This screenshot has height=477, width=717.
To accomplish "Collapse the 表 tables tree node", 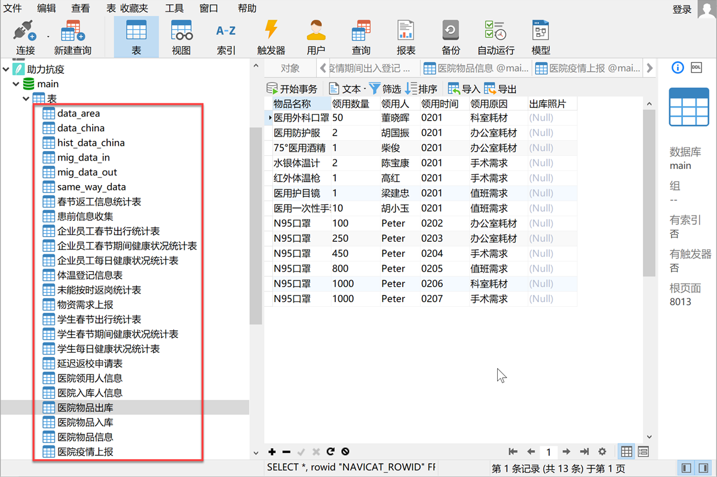I will tap(26, 99).
